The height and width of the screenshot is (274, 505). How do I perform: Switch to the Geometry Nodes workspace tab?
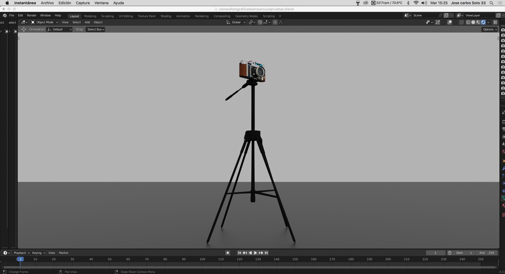pyautogui.click(x=247, y=16)
